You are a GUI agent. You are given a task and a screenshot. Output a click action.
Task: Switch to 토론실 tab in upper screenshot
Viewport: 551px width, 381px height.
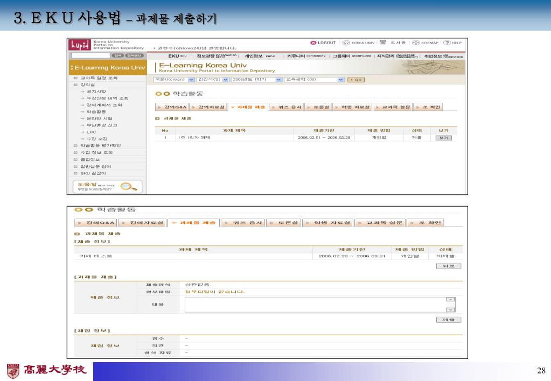[318, 107]
